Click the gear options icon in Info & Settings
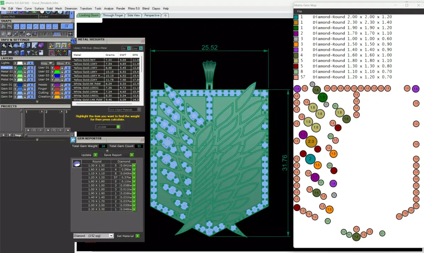 [x=4, y=45]
